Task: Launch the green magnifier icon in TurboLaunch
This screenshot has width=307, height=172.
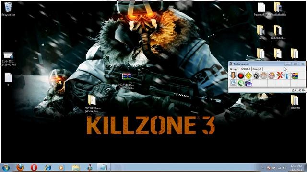Action: coord(241,83)
